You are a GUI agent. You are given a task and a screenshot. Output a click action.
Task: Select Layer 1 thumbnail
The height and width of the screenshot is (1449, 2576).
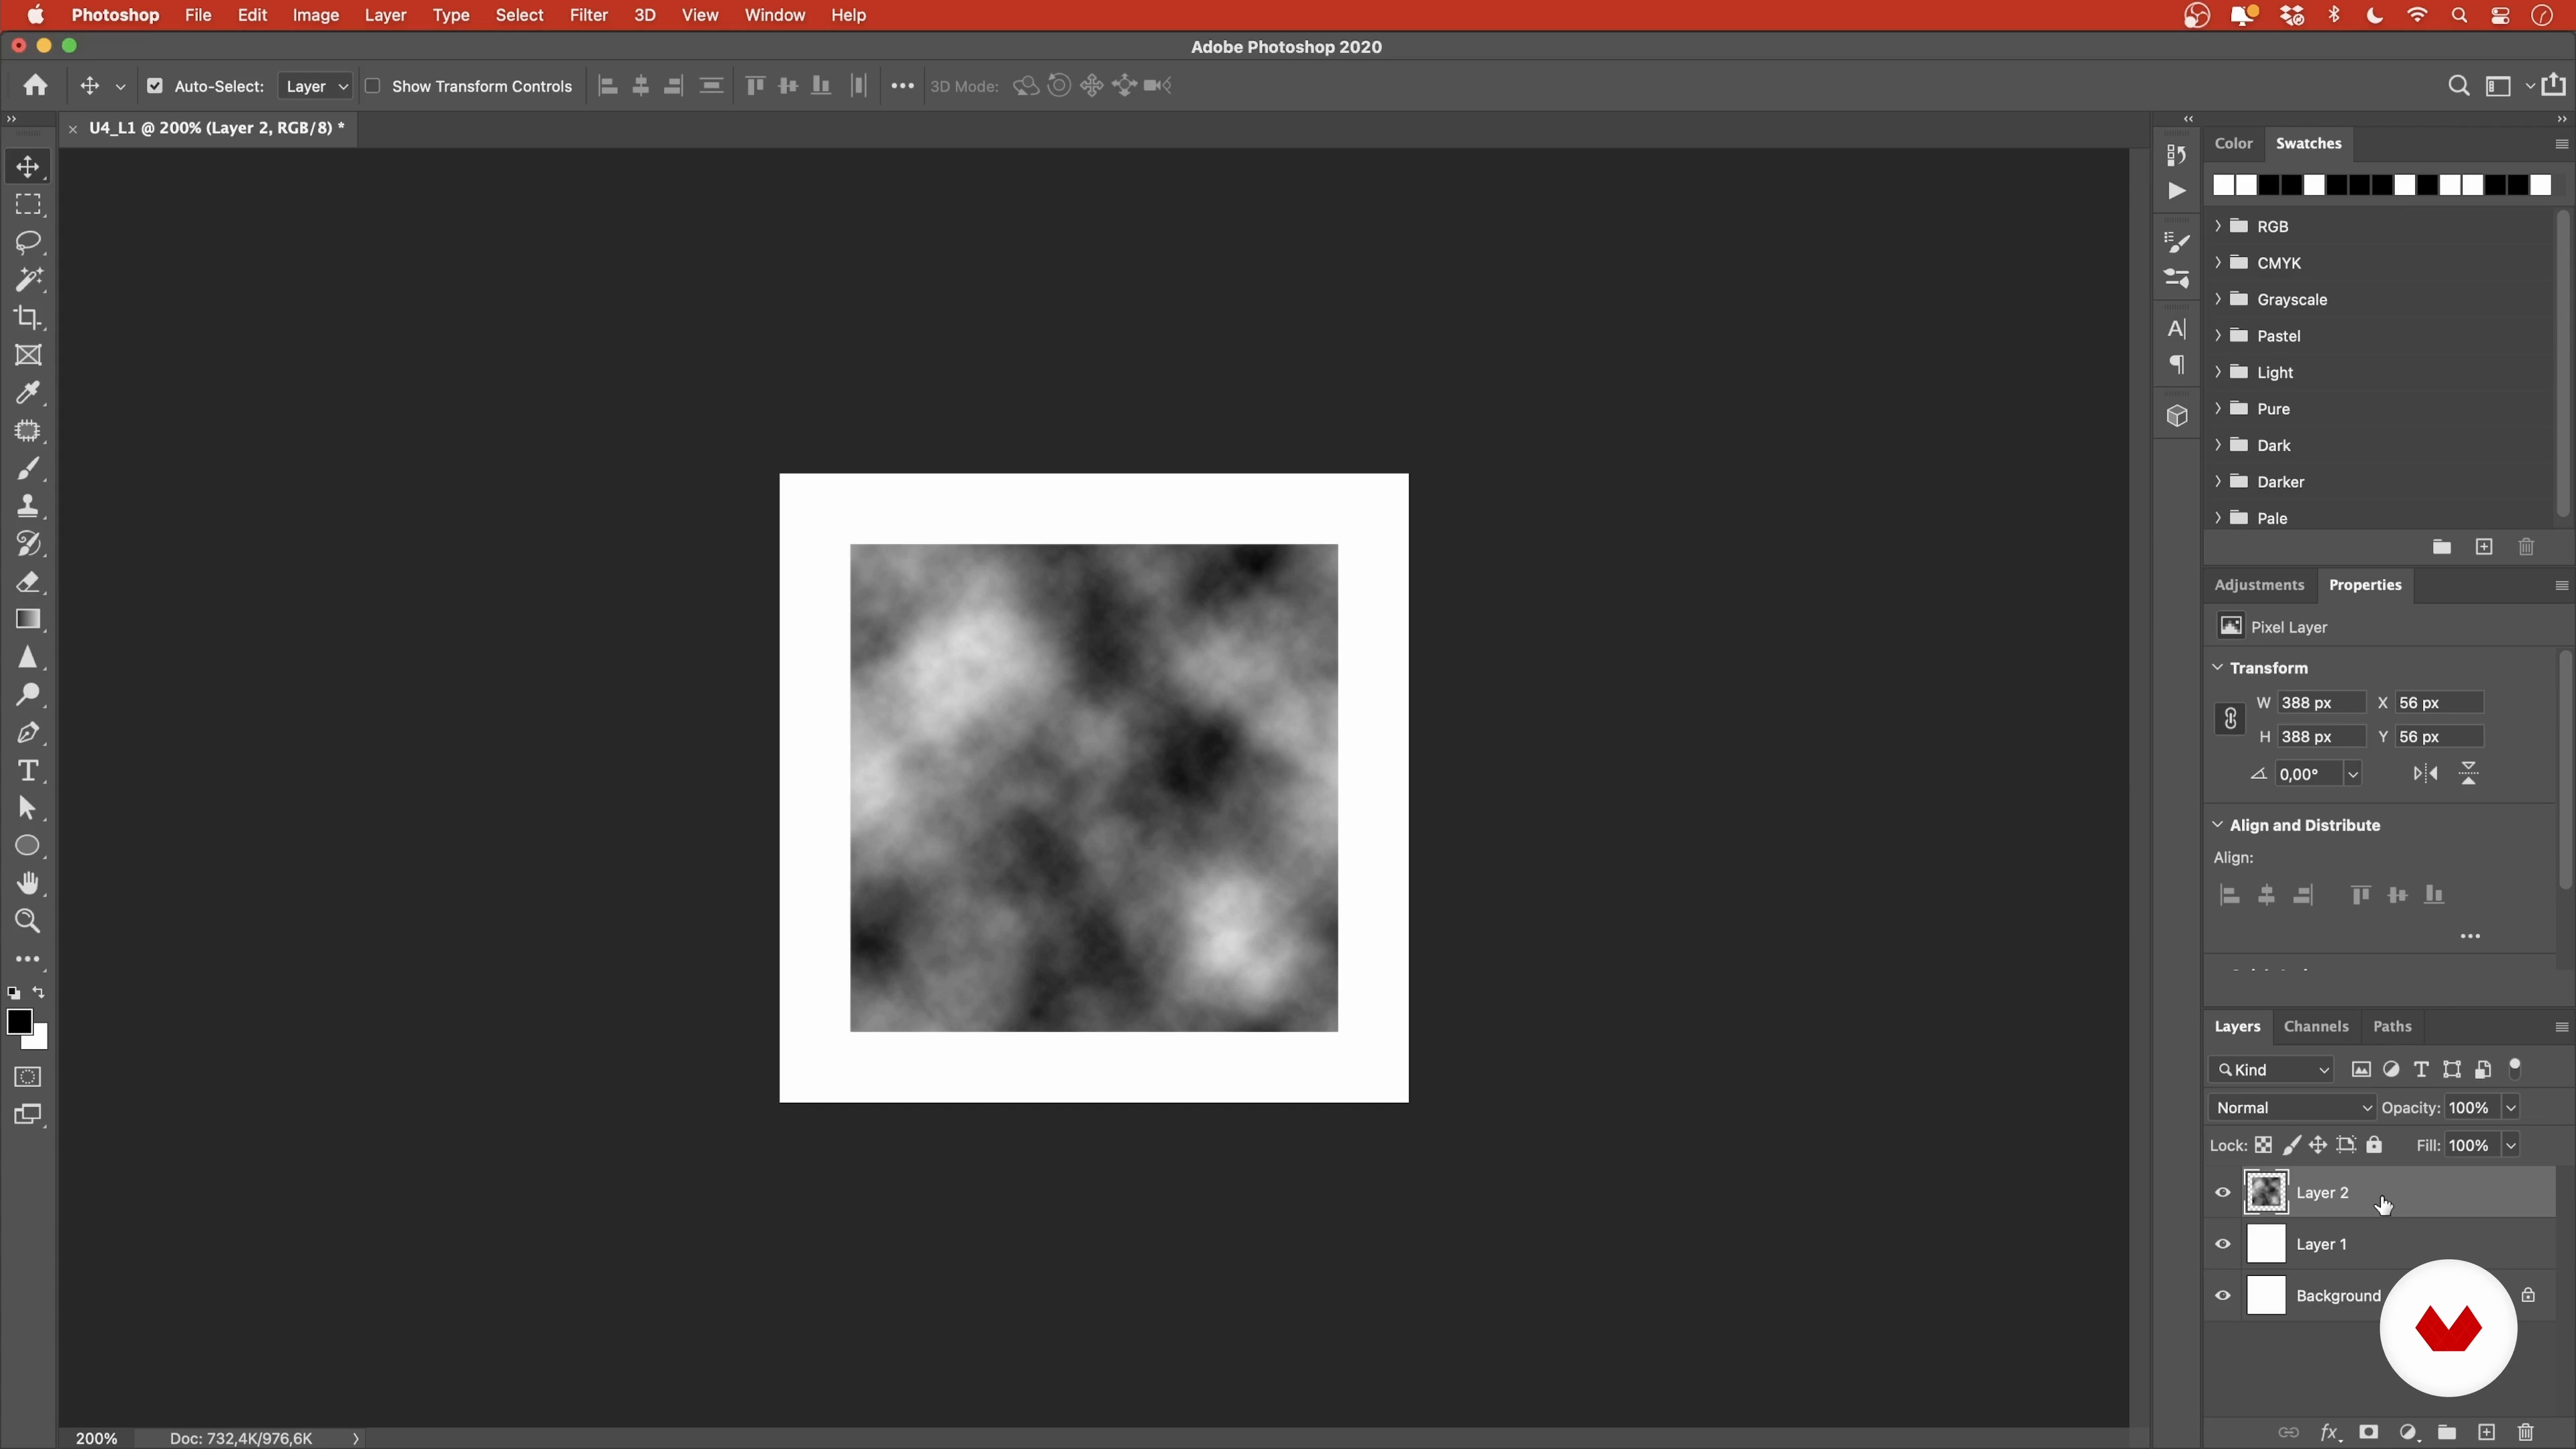[x=2266, y=1245]
